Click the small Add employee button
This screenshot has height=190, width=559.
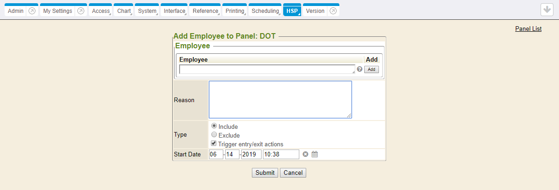tap(372, 69)
